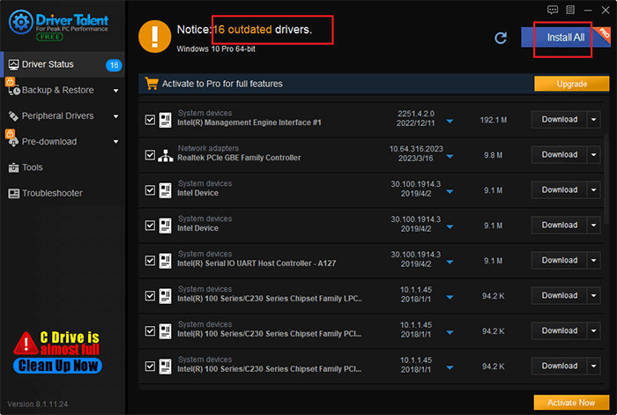
Task: Click the shopping cart icon
Action: (151, 84)
